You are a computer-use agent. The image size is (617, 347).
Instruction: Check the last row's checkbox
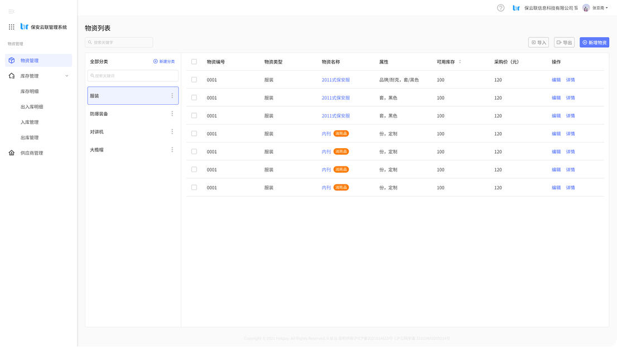click(194, 188)
